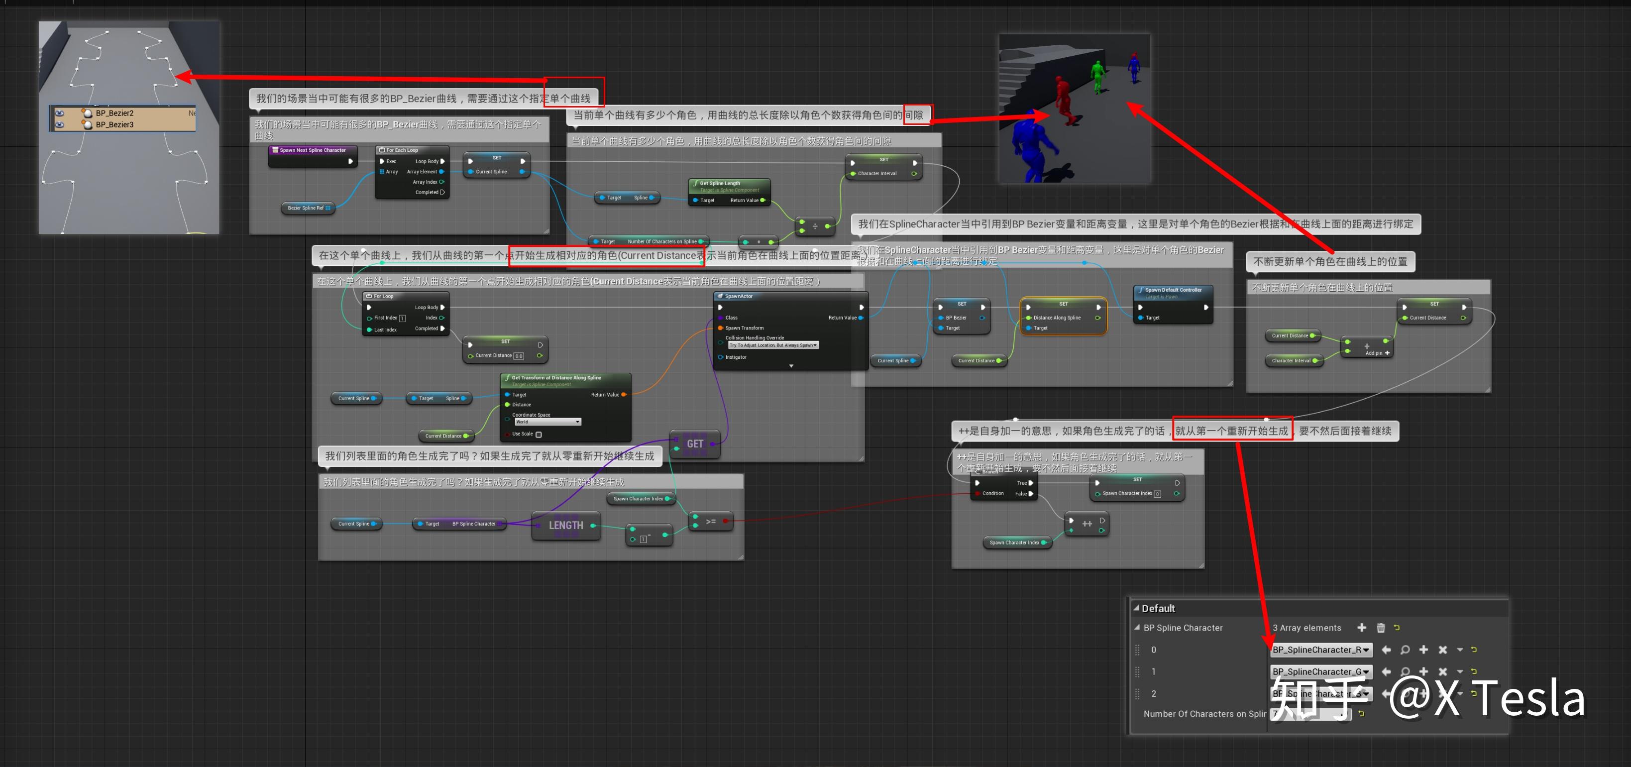This screenshot has height=767, width=1631.
Task: Add a new element to BP Spline Character array
Action: point(1362,628)
